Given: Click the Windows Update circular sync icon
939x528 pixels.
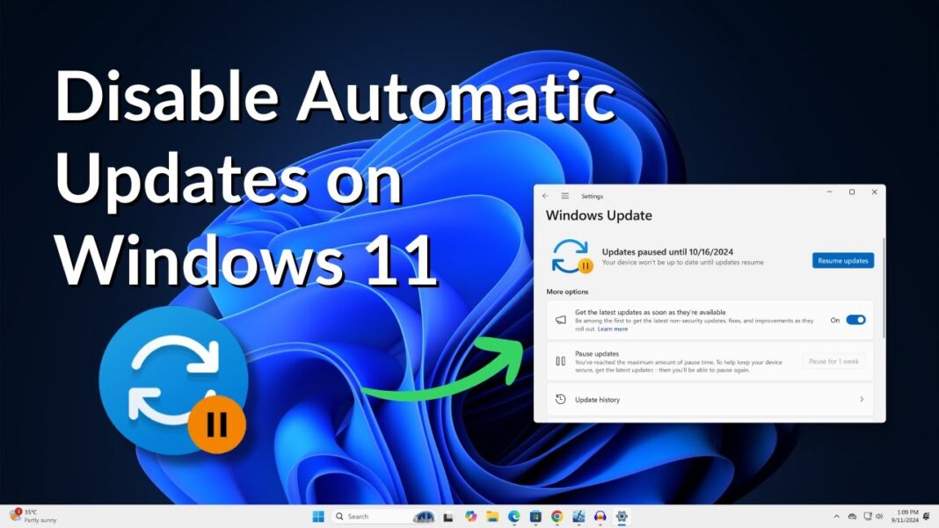Looking at the screenshot, I should click(571, 255).
